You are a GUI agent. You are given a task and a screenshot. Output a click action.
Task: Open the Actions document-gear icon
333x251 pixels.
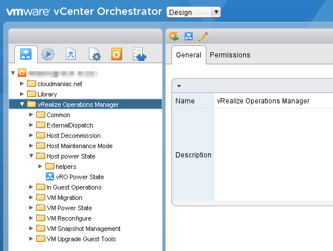95,55
